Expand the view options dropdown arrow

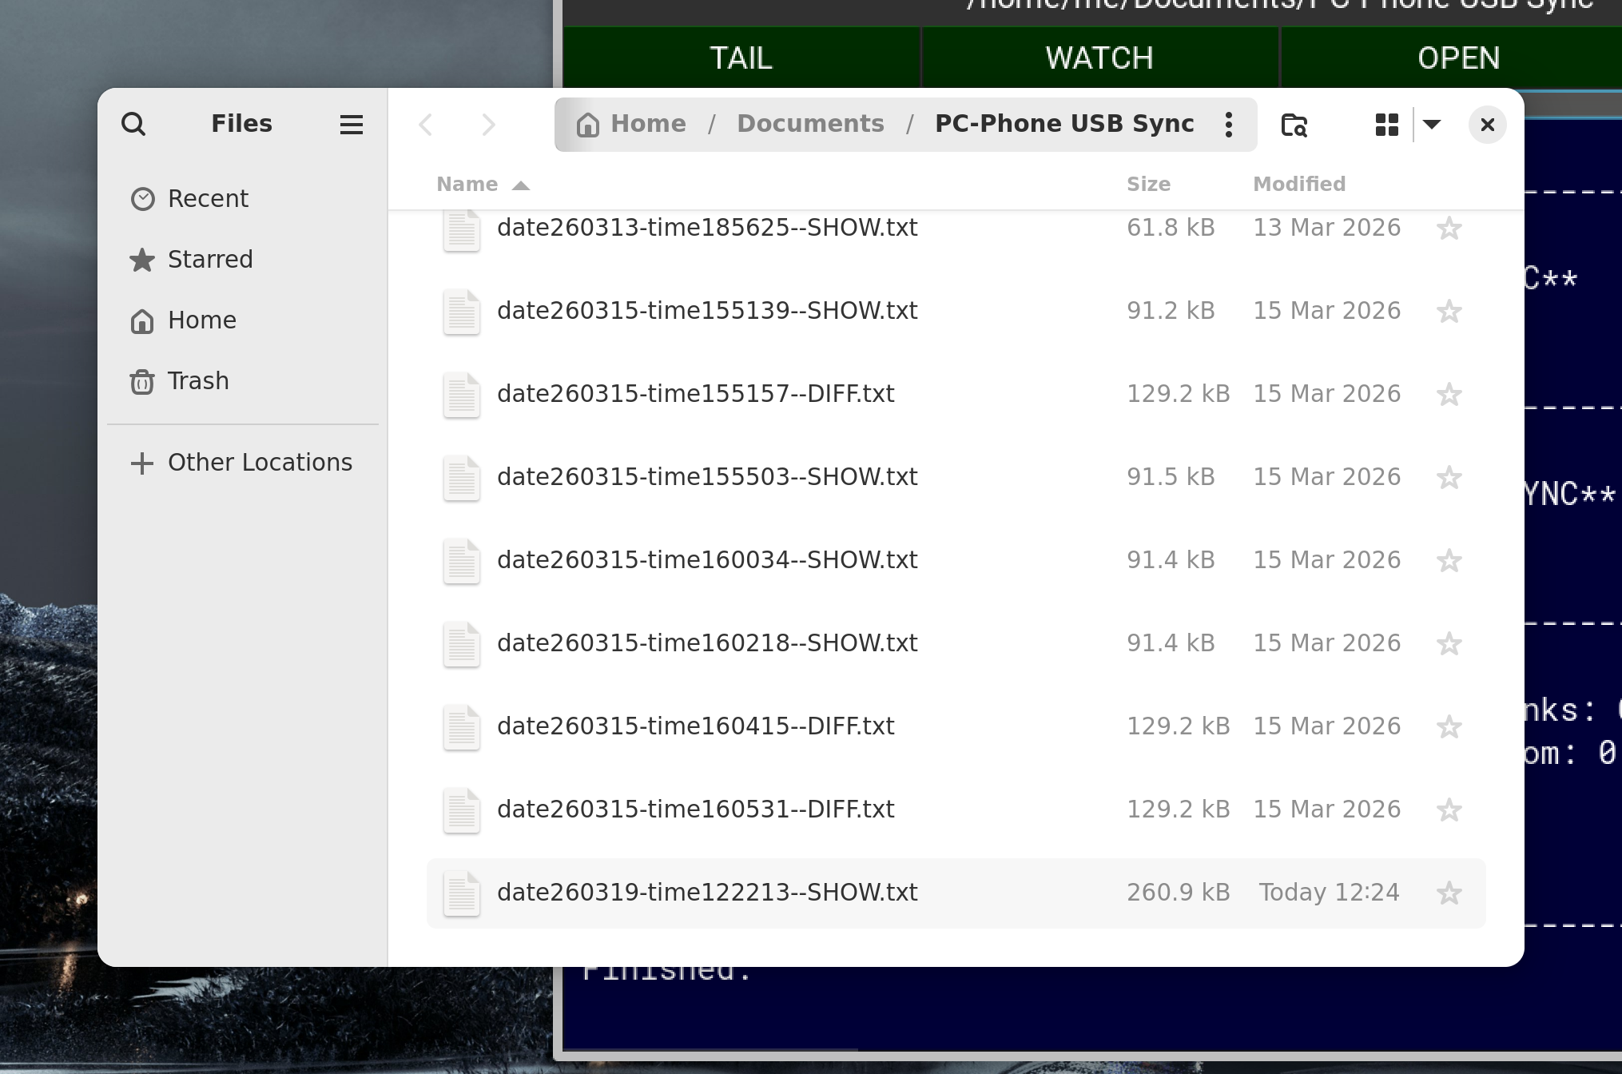pyautogui.click(x=1432, y=125)
